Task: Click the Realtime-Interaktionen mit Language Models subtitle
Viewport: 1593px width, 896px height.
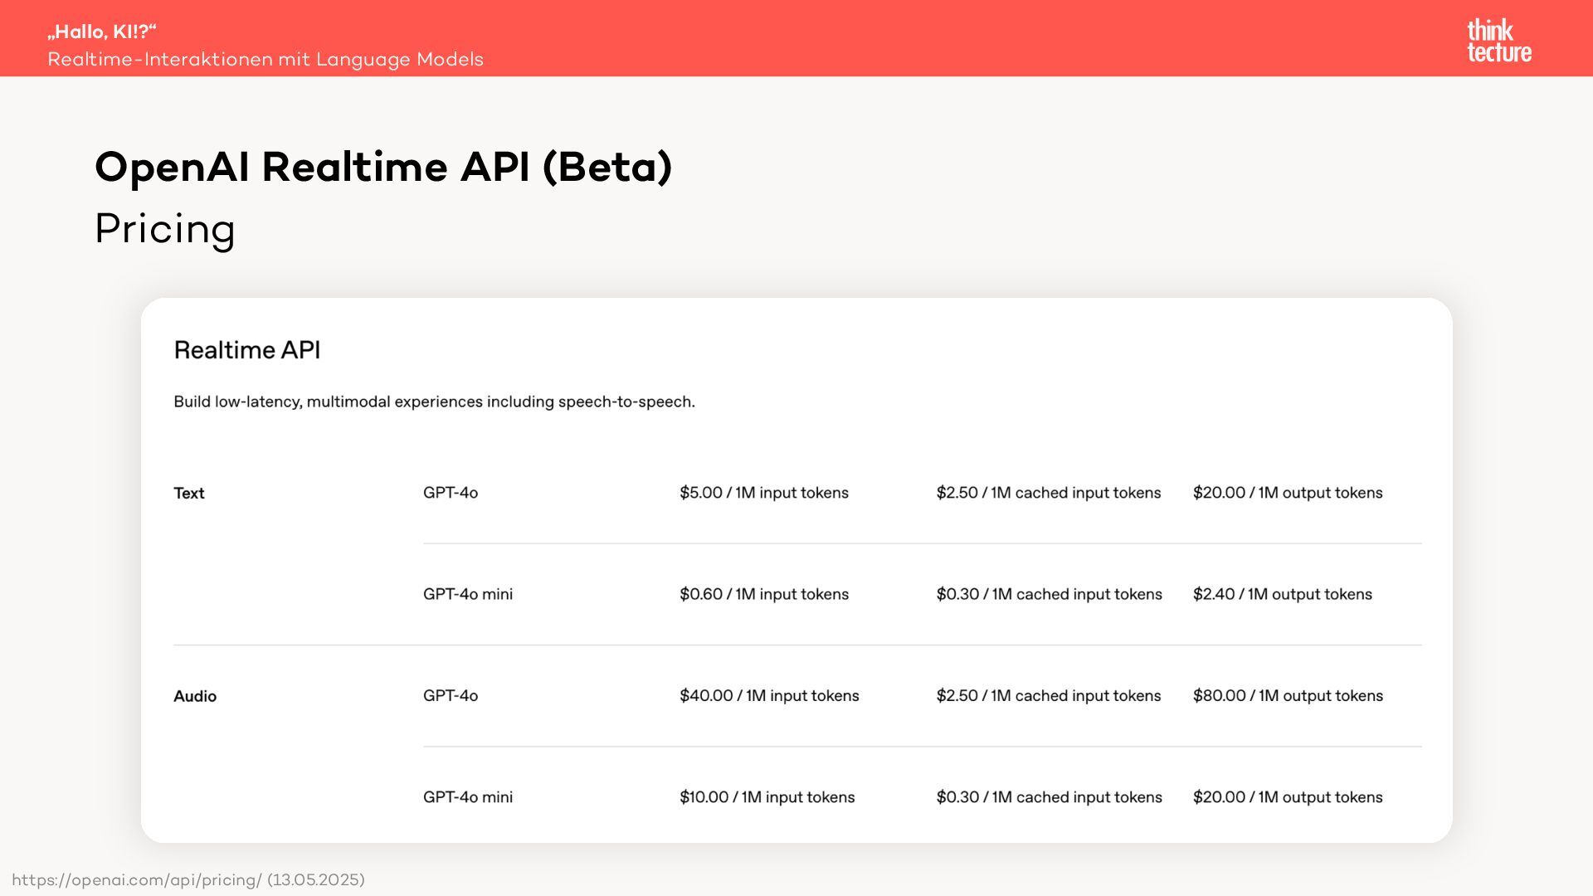Action: (x=265, y=60)
